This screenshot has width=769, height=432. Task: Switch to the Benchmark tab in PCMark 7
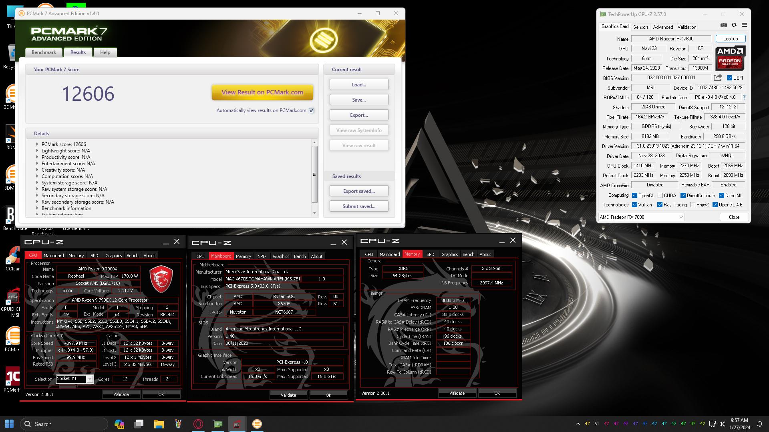(x=44, y=52)
